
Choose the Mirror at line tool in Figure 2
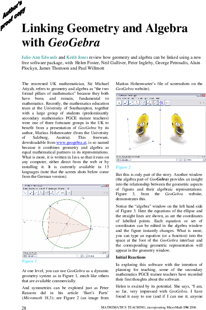pos(155,103)
